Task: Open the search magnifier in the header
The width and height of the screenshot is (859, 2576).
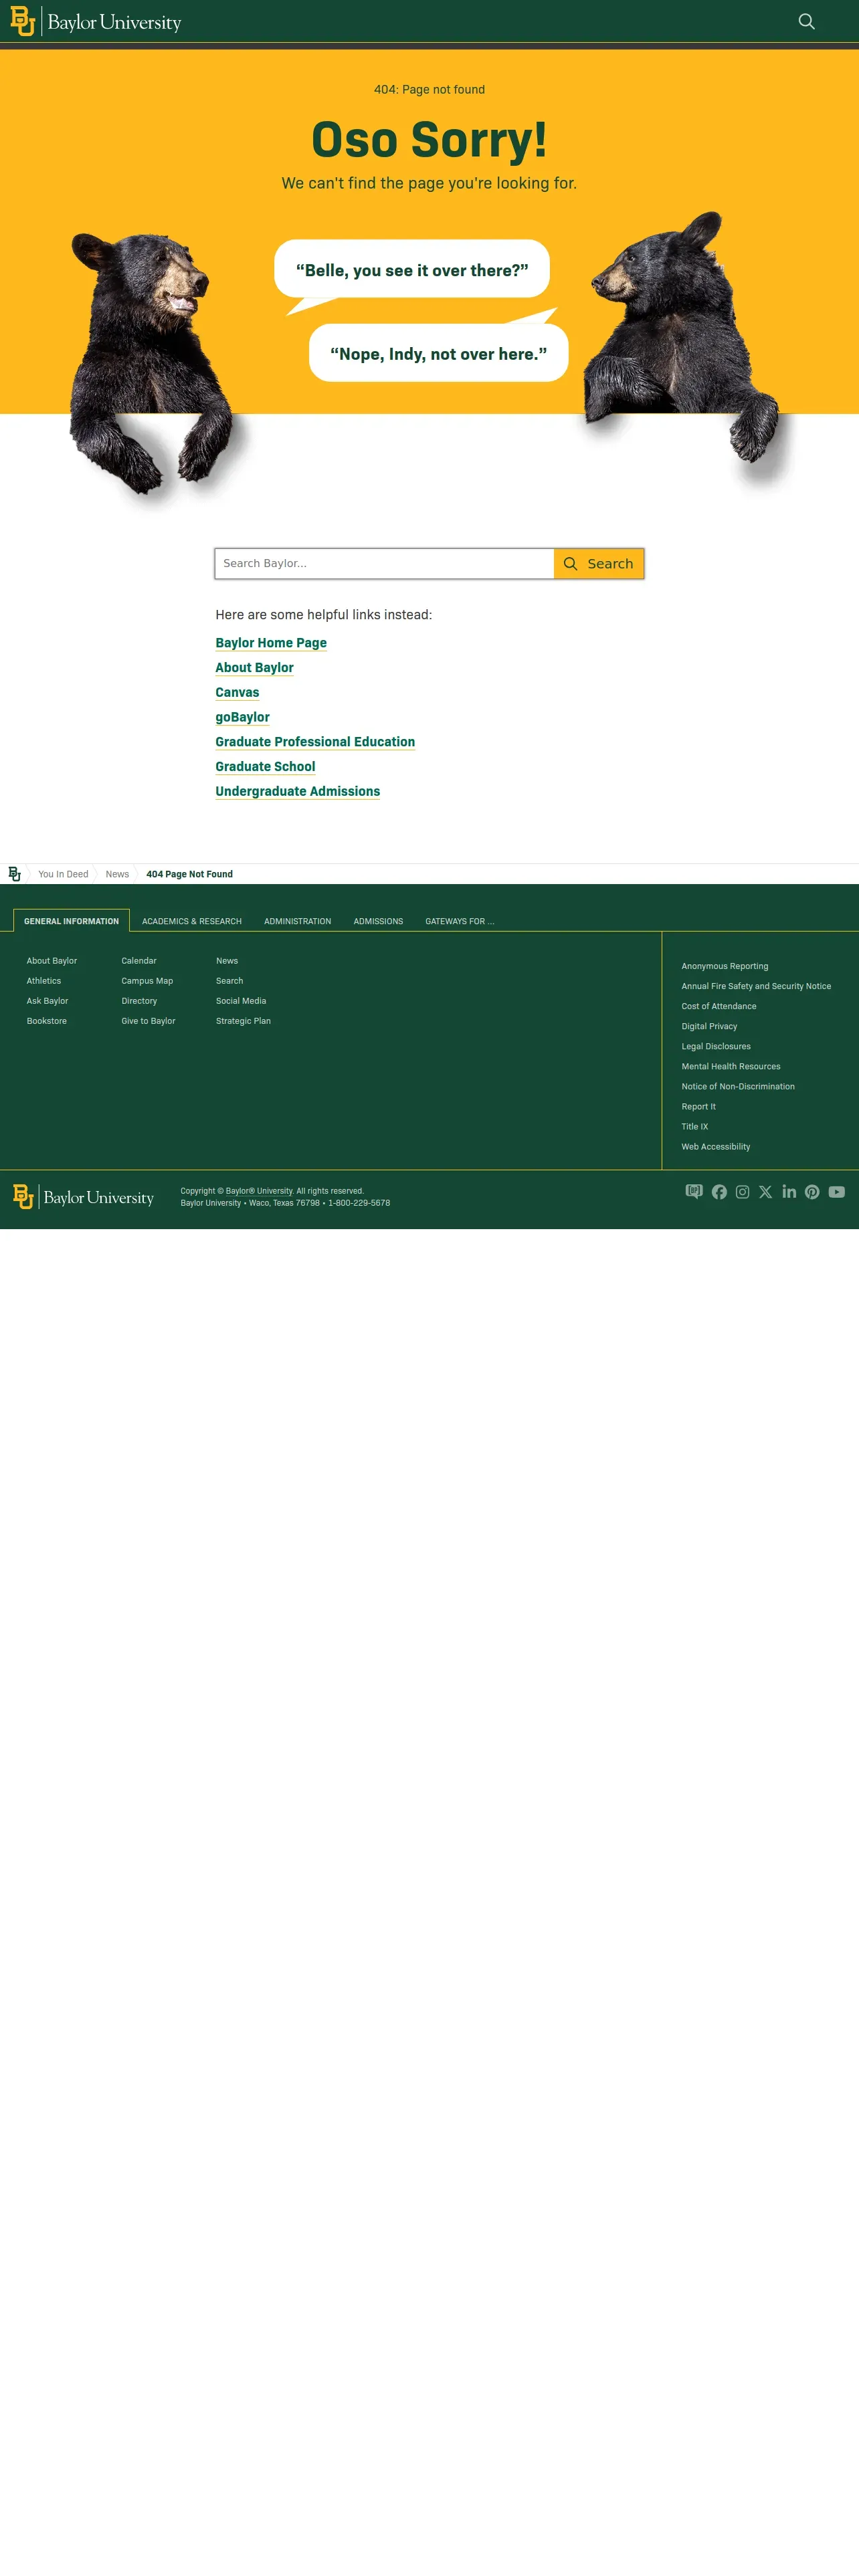Action: pyautogui.click(x=806, y=22)
